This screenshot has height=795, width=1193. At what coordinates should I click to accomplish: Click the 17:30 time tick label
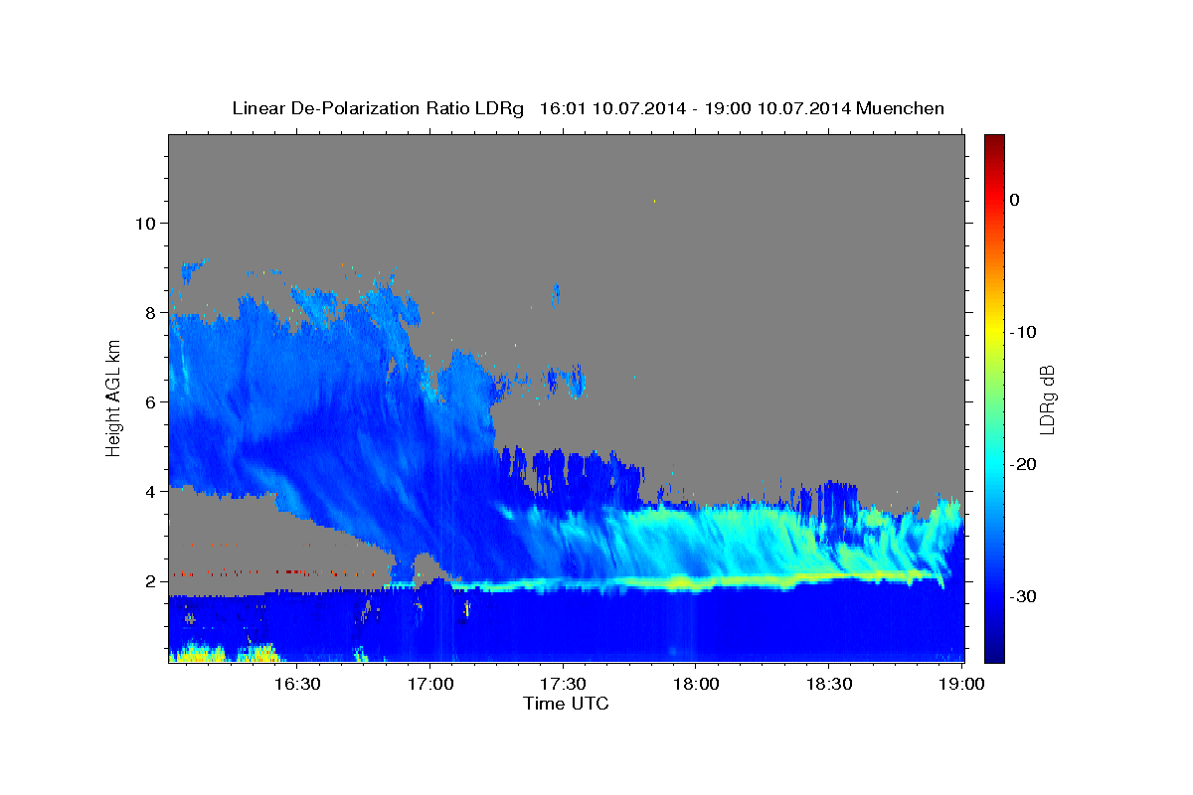pos(563,684)
